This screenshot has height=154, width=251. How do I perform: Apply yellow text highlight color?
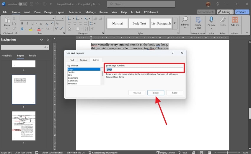tap(31, 29)
